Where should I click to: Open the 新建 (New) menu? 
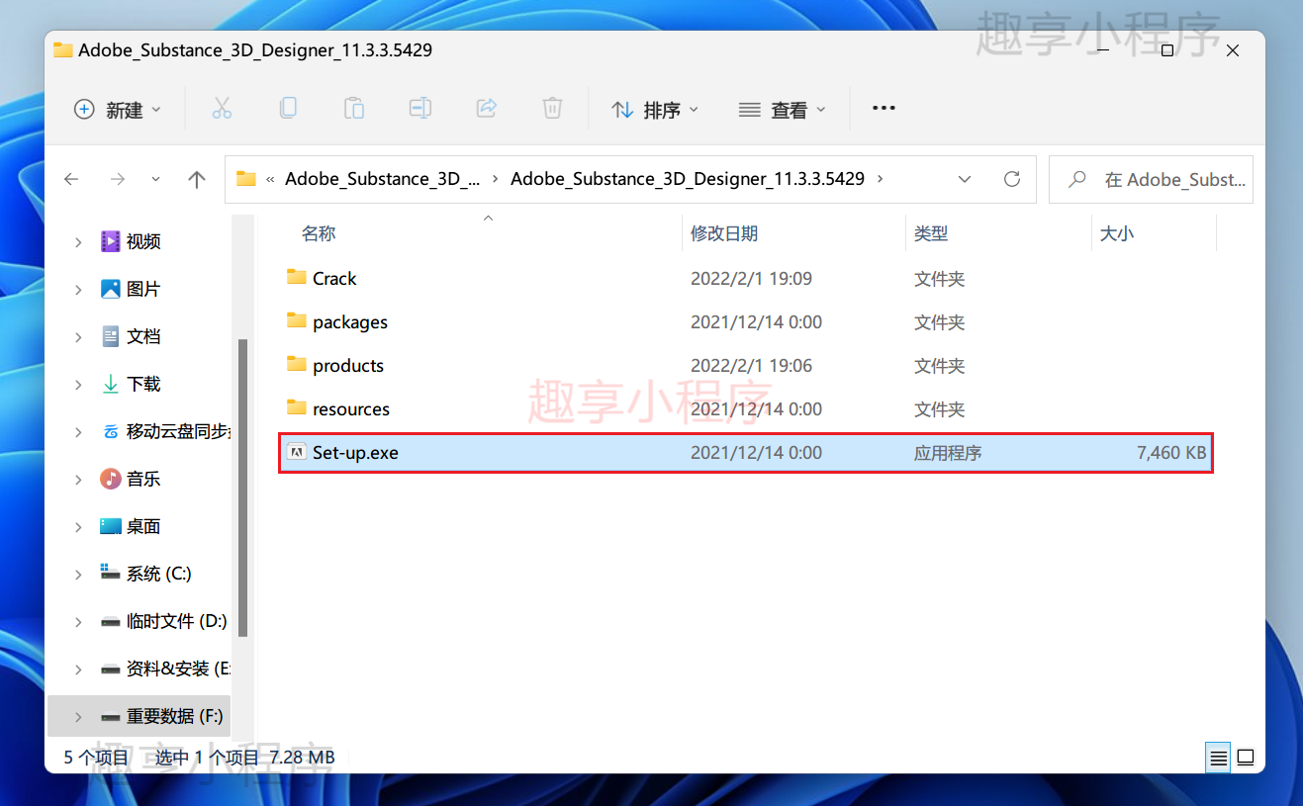click(118, 110)
